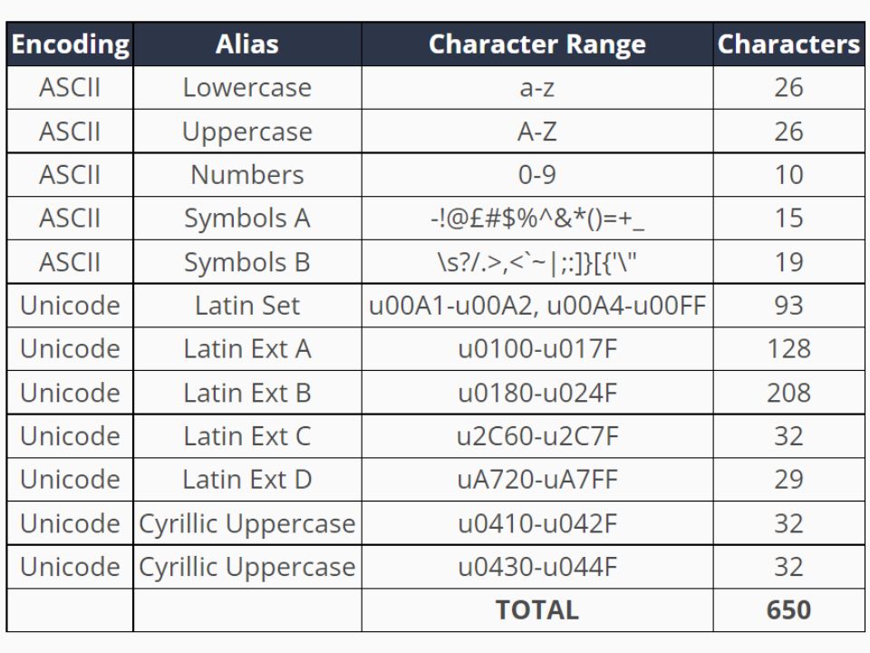The width and height of the screenshot is (870, 653).
Task: Click the Characters column header
Action: click(x=788, y=44)
